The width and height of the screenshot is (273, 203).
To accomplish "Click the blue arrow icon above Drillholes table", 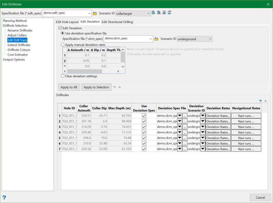I will 260,101.
